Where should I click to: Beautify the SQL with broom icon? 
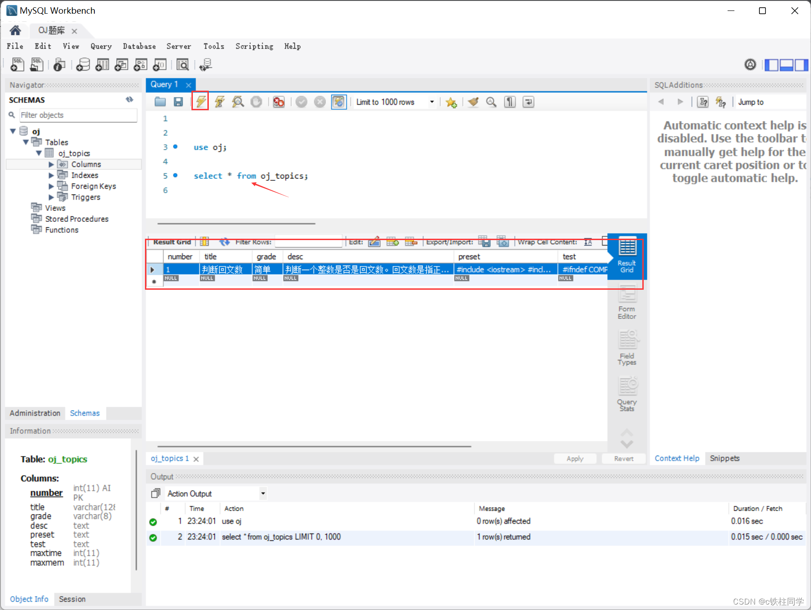(x=473, y=102)
